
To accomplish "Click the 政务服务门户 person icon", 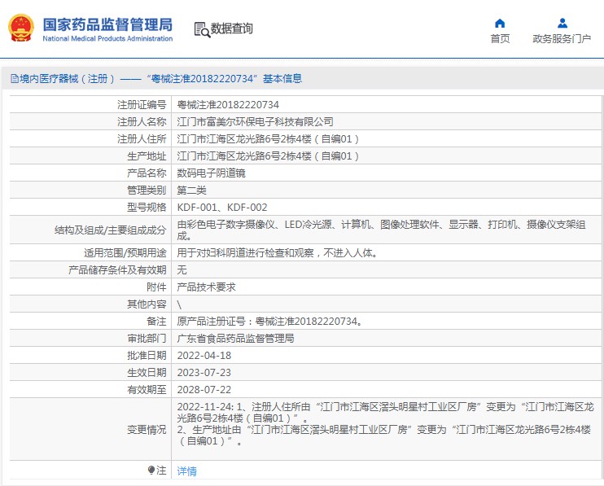I will (562, 23).
